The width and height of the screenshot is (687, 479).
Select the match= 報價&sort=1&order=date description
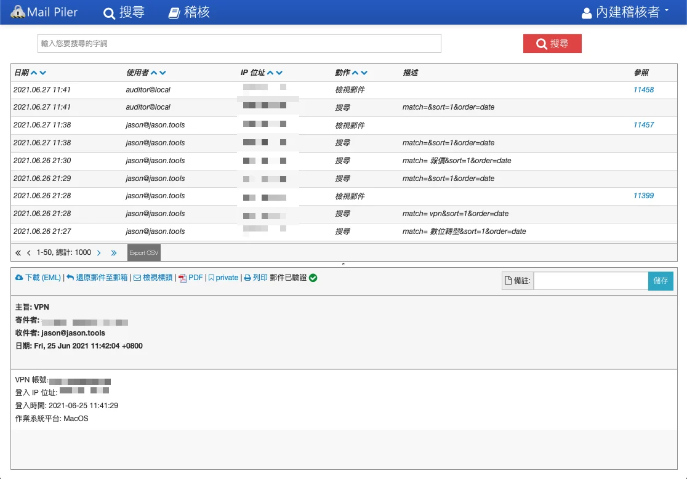[x=457, y=161]
